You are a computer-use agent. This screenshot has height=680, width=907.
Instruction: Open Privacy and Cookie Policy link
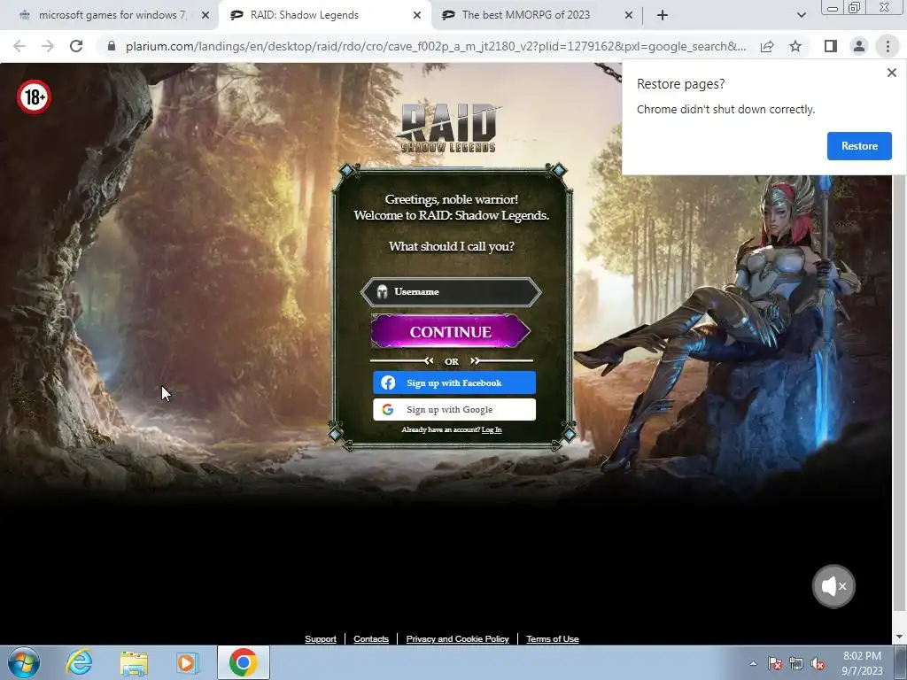pyautogui.click(x=458, y=639)
